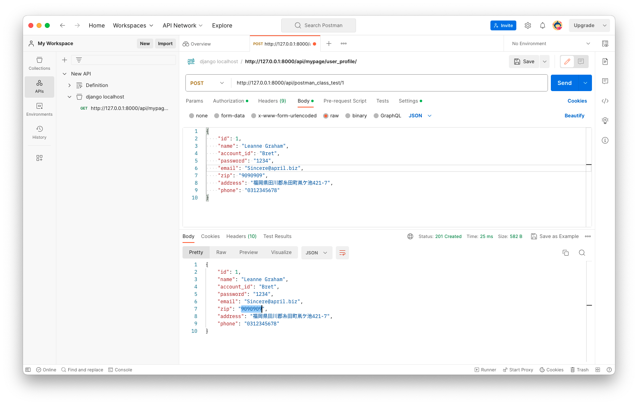
Task: Open the POST method dropdown
Action: pyautogui.click(x=207, y=82)
